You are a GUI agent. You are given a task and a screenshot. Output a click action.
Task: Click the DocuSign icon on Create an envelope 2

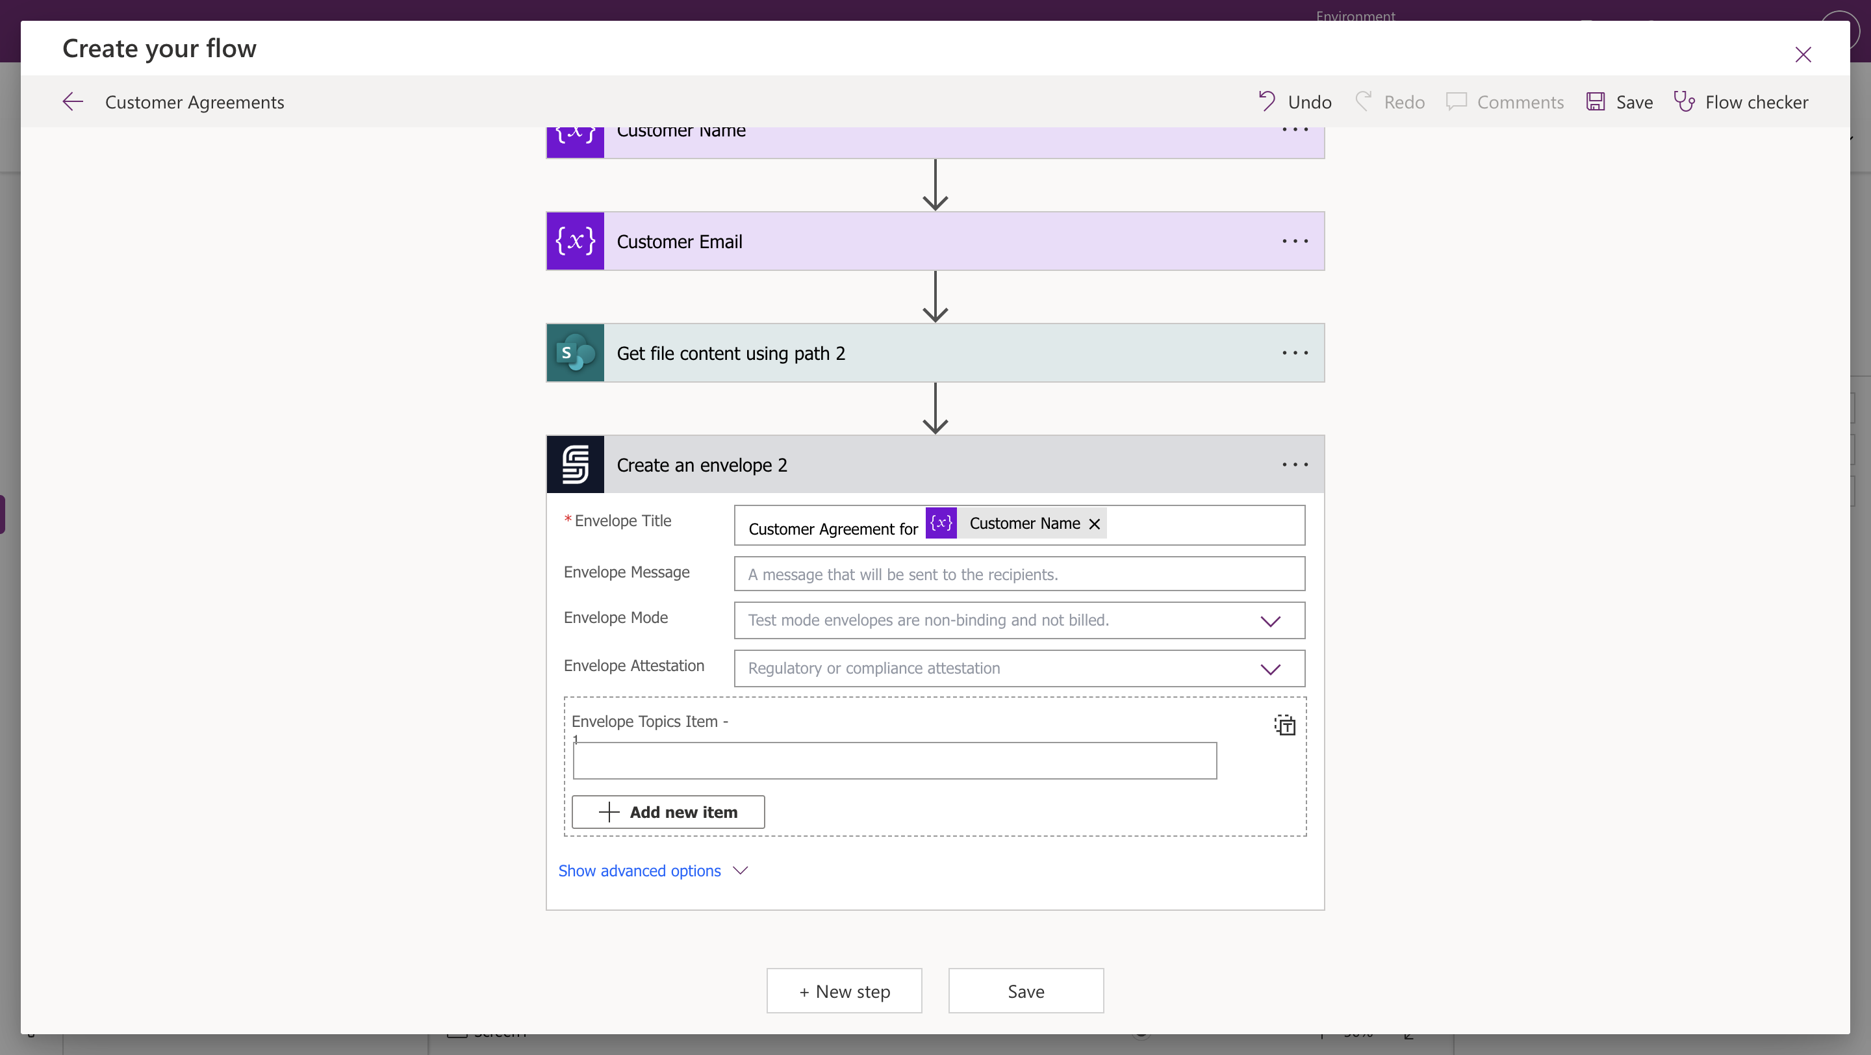click(574, 464)
